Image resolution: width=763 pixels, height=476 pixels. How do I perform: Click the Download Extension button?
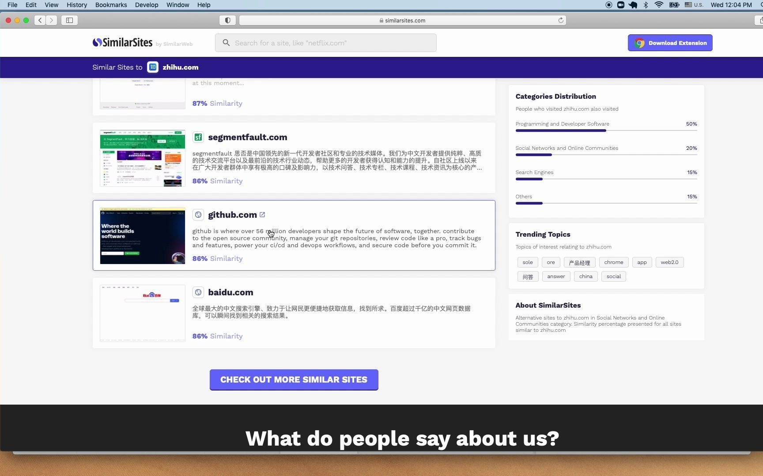[x=670, y=43]
